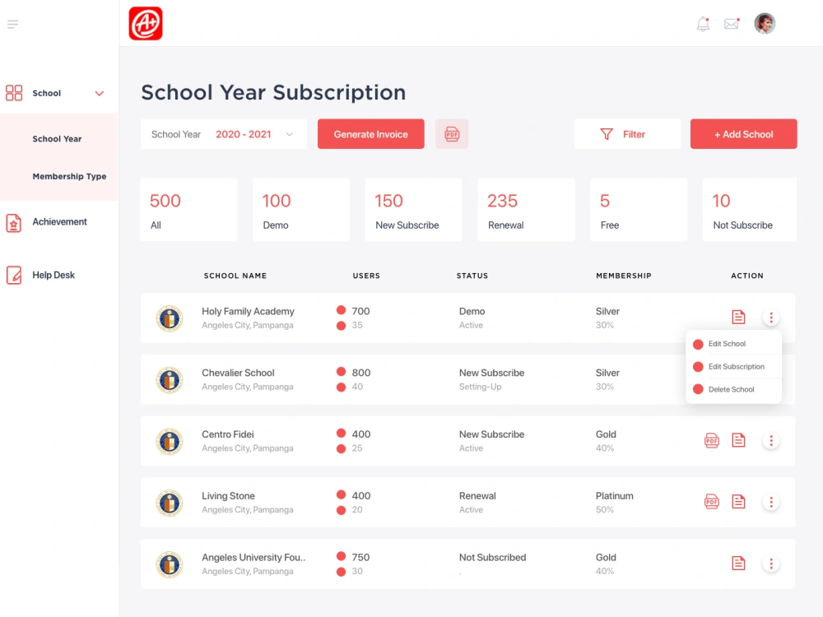Viewport: 823px width, 617px height.
Task: Select the 500 All card
Action: pos(188,210)
